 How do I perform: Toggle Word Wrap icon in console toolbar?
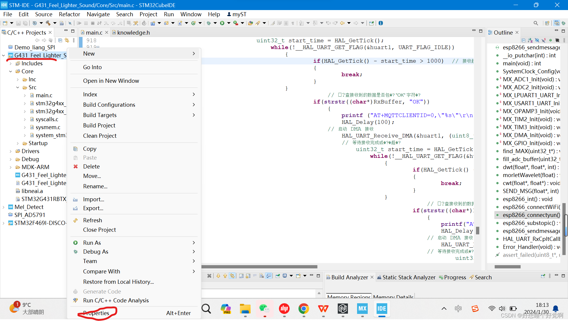255,276
